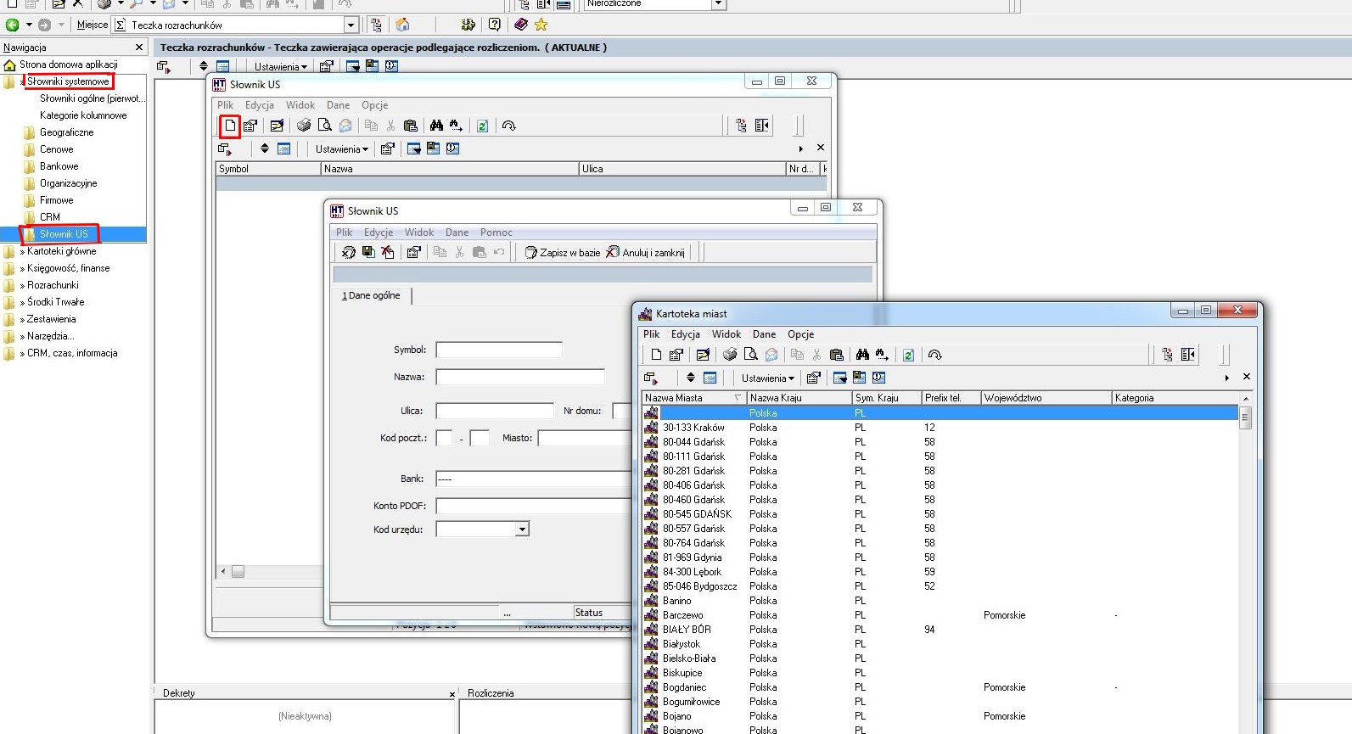
Task: Click the home icon next to Miejsce field
Action: pos(403,25)
